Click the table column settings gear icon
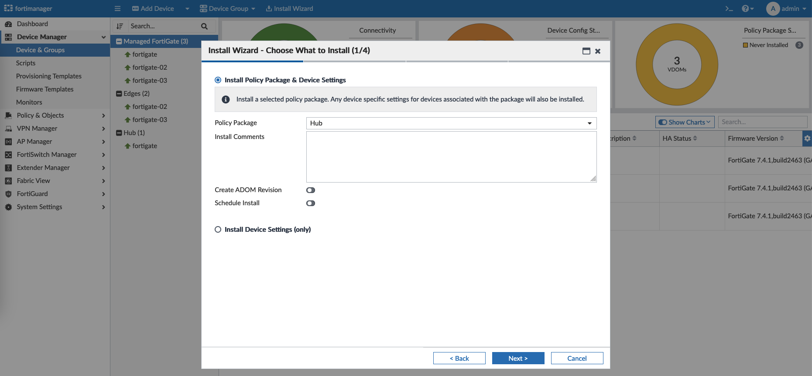This screenshot has height=376, width=812. (807, 139)
